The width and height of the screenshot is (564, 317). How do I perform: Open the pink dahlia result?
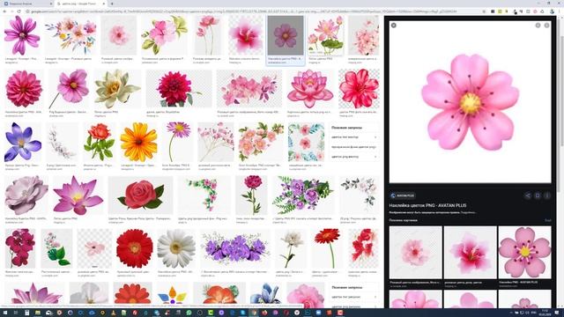[x=24, y=89]
